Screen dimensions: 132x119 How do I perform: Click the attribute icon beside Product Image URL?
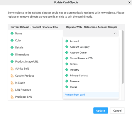click(12, 61)
